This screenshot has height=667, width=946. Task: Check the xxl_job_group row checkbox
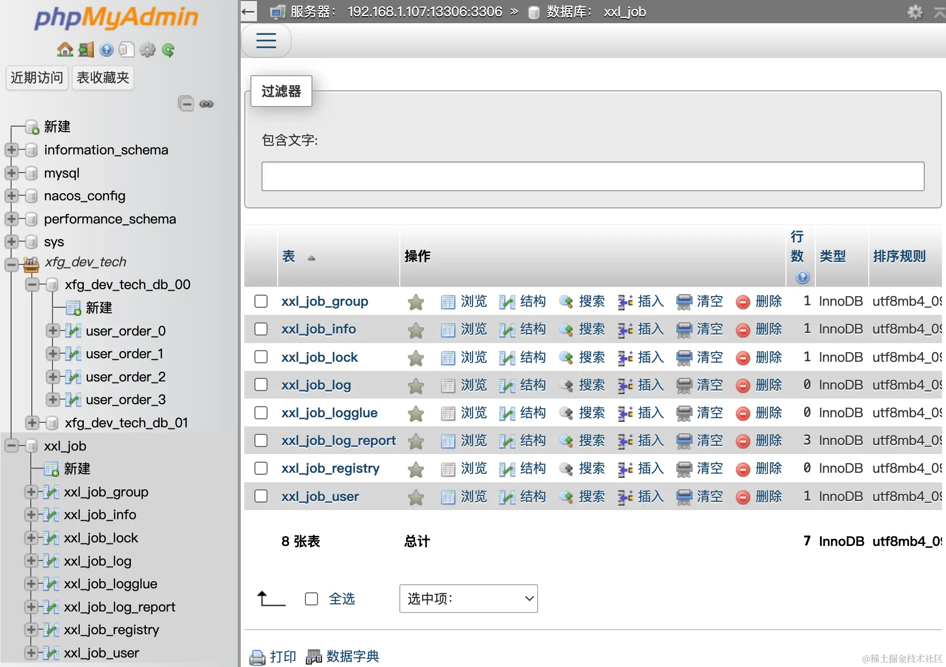(261, 301)
